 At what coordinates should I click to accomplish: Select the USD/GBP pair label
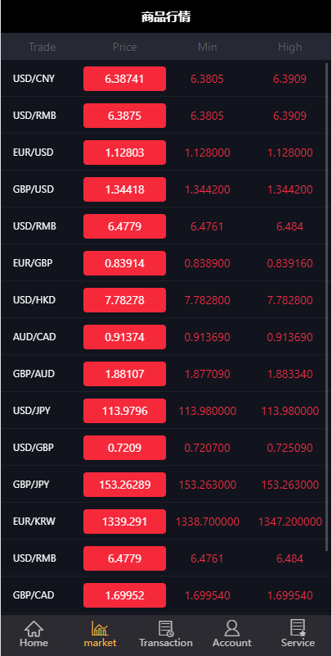(x=34, y=448)
